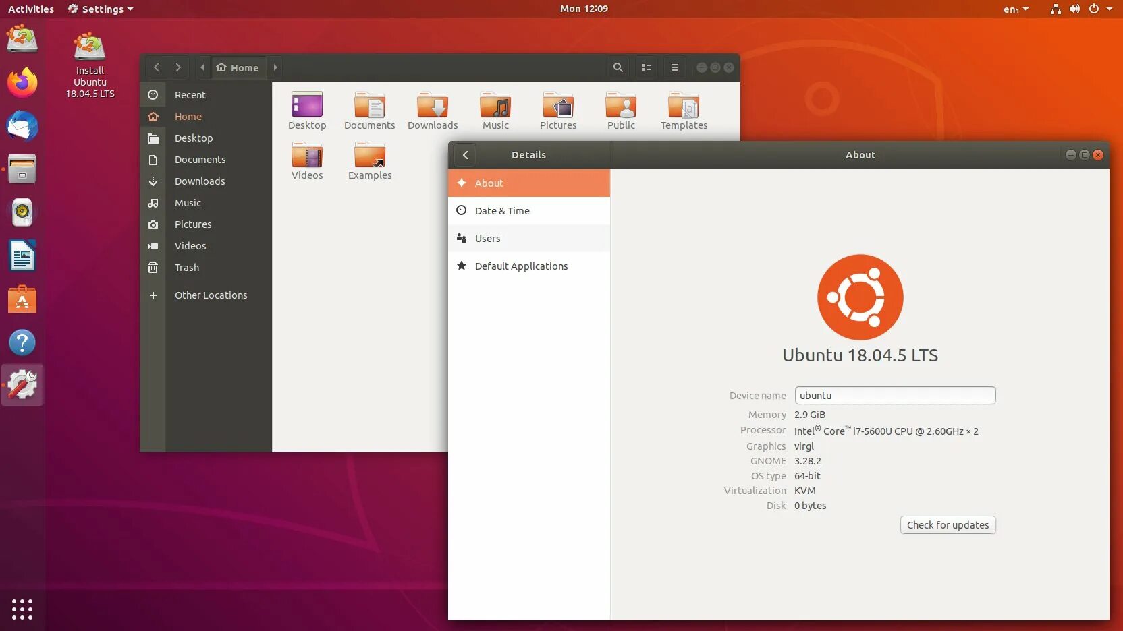Go back from Details in Settings
1123x631 pixels.
tap(465, 155)
